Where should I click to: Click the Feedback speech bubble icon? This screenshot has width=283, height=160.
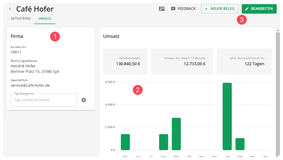coord(173,9)
